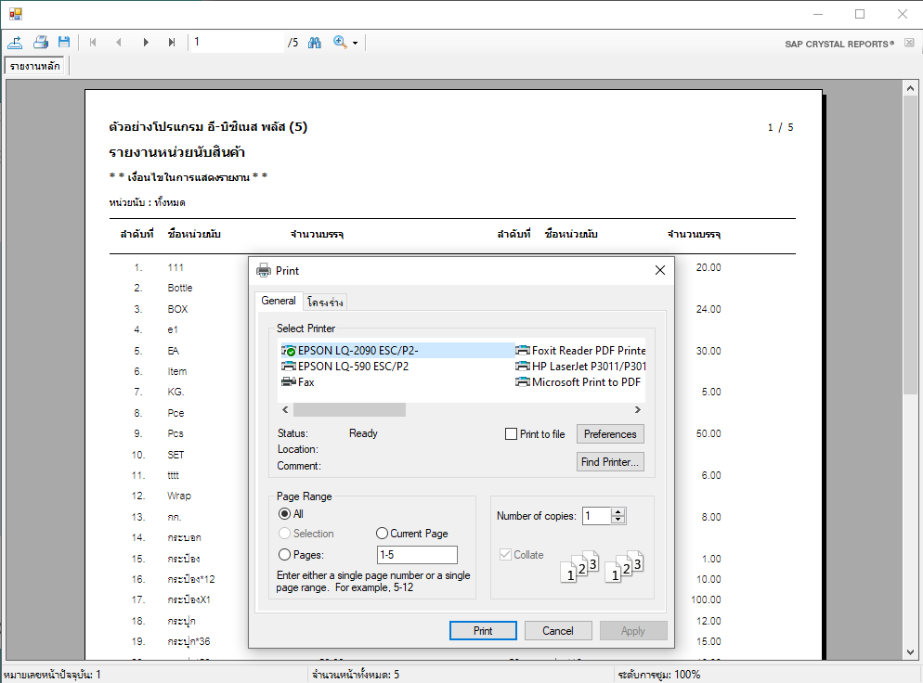Increase the number of copies with up arrow

(618, 511)
